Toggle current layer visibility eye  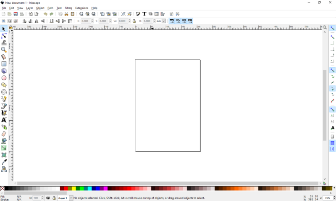click(48, 198)
